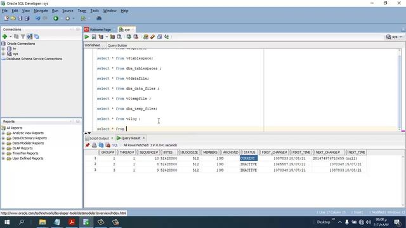Open a new SQL Worksheet from main toolbar

click(x=83, y=18)
